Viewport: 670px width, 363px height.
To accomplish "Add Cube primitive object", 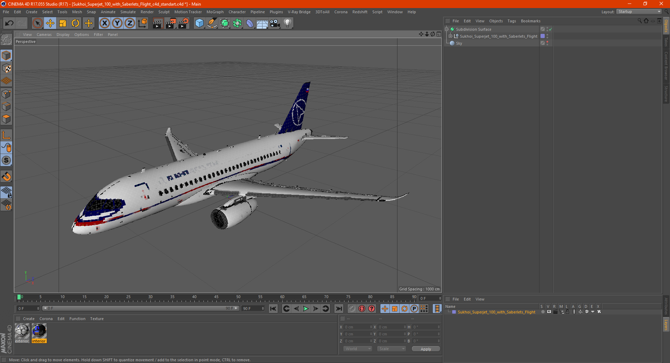I will [199, 23].
